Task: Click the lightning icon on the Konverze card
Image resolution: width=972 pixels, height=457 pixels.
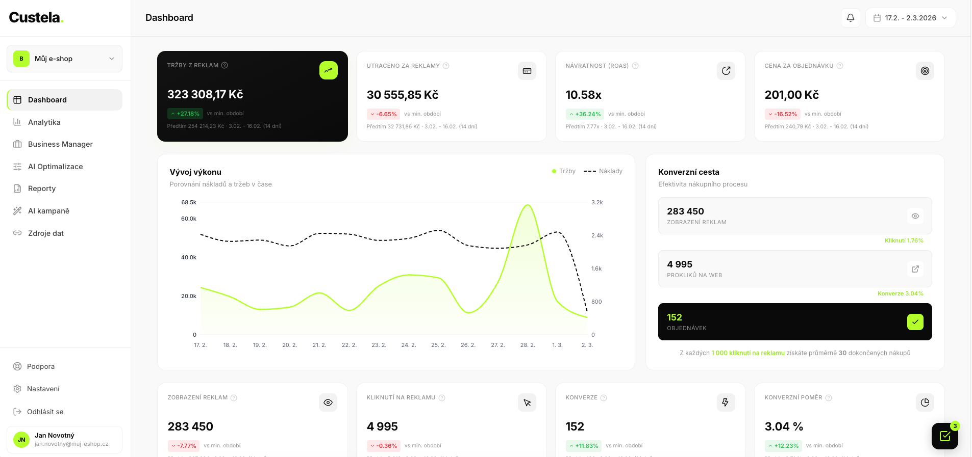Action: click(x=726, y=402)
